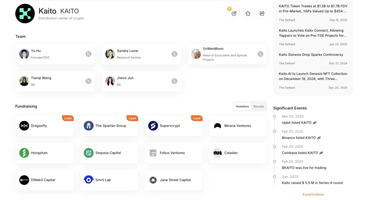Click the Smrti Lab eye logo

[x=89, y=180]
